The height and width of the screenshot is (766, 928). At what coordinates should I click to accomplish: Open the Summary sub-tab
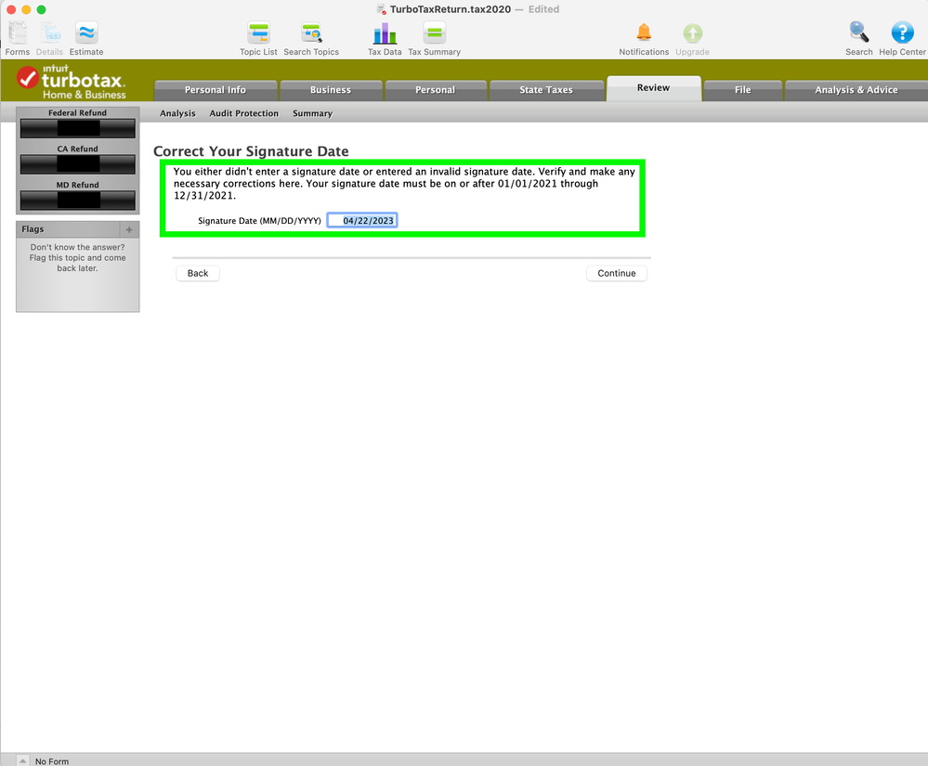(x=312, y=113)
